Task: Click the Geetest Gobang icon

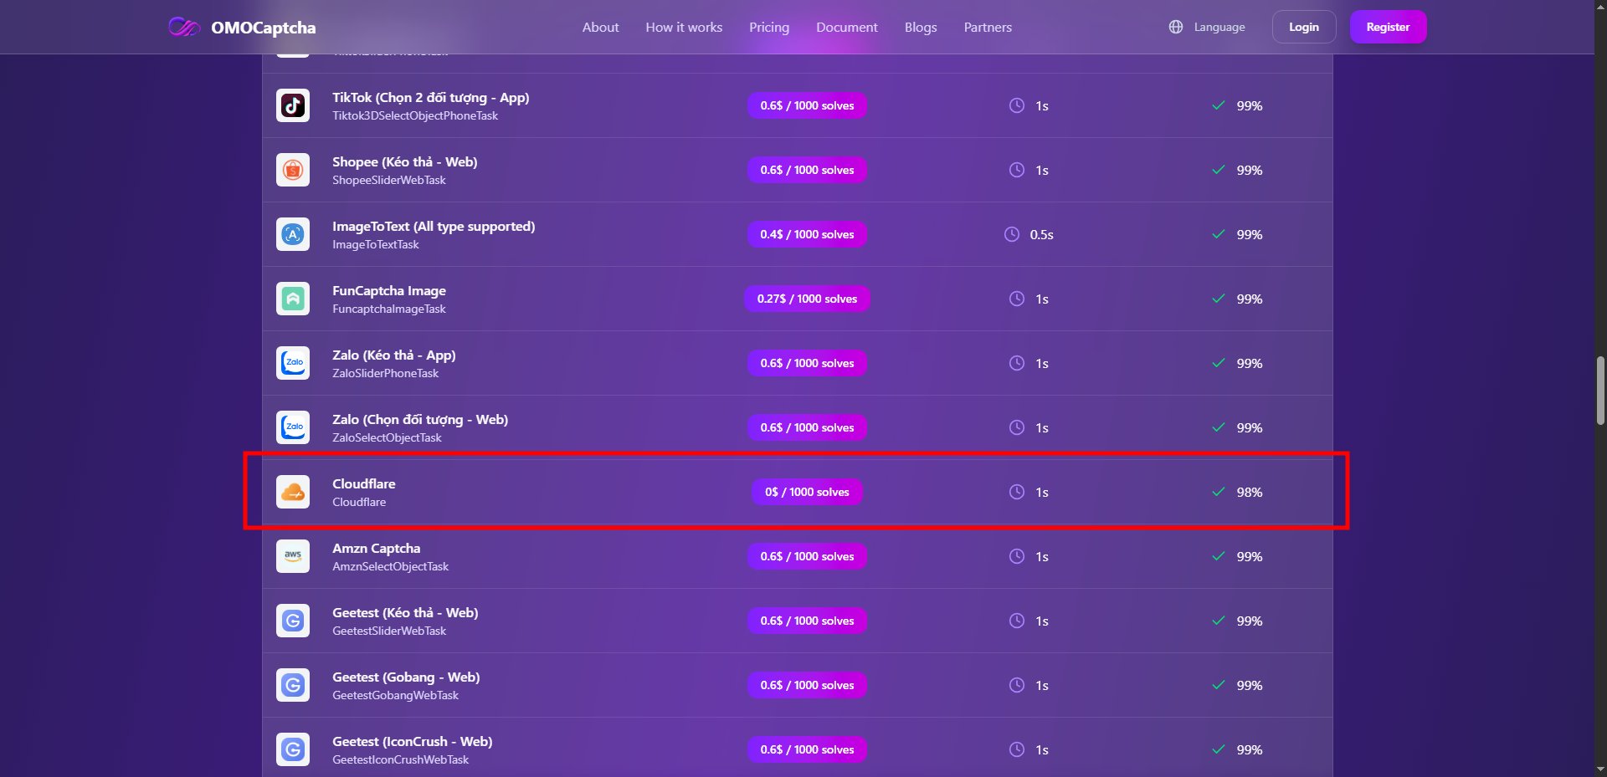Action: 293,685
